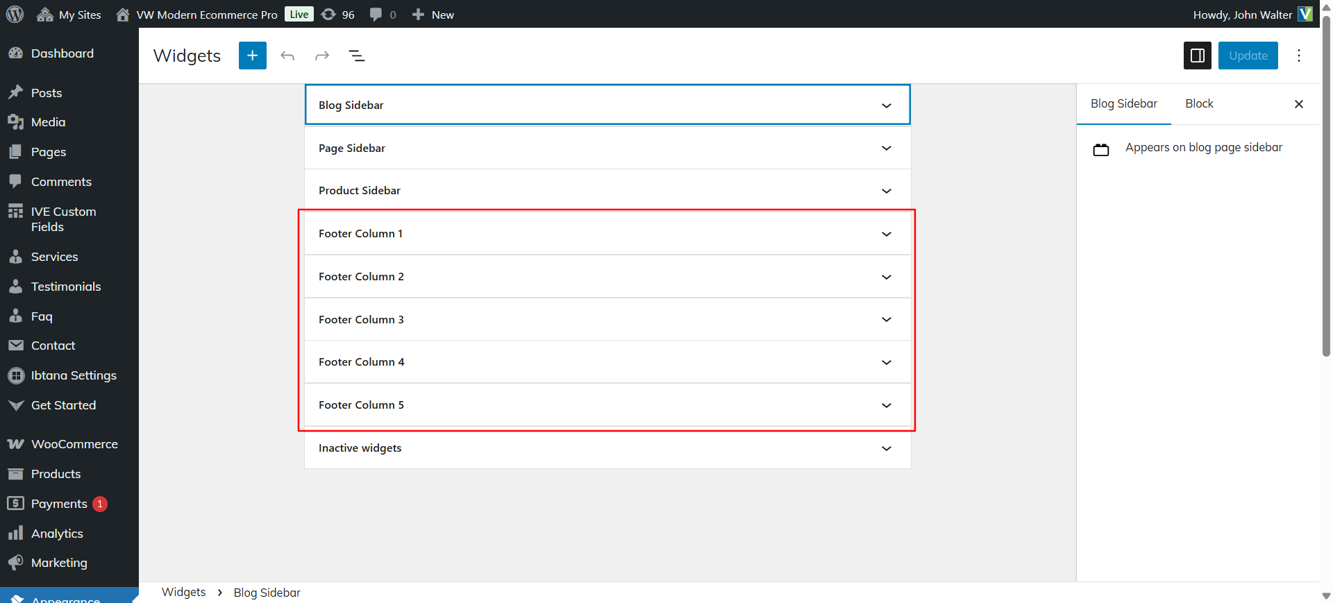Open My Sites menu
1333x603 pixels.
69,15
